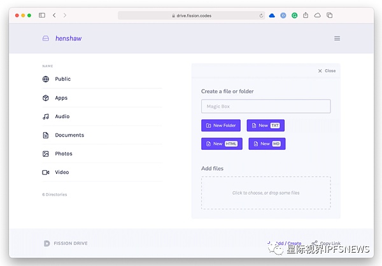This screenshot has height=266, width=382.
Task: Select the Audio music-note icon
Action: coord(46,116)
